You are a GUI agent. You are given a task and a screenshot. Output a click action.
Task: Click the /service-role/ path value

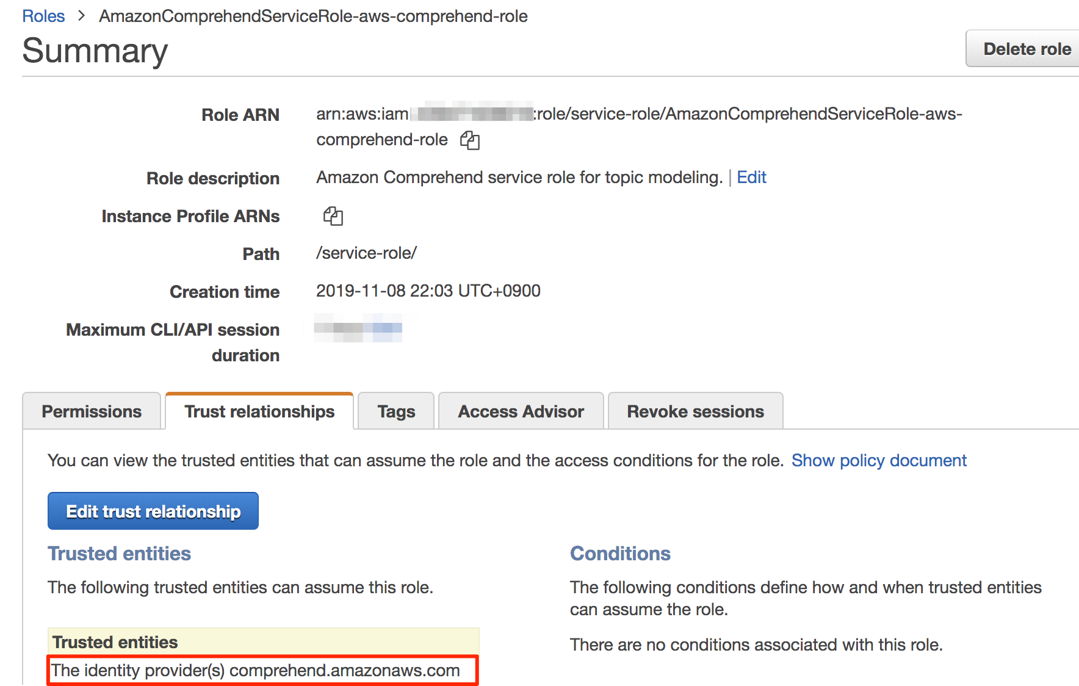367,253
